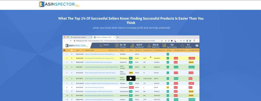This screenshot has height=101, width=261.
Task: Close the Amazon.com: firewood tab
Action: [x=91, y=37]
